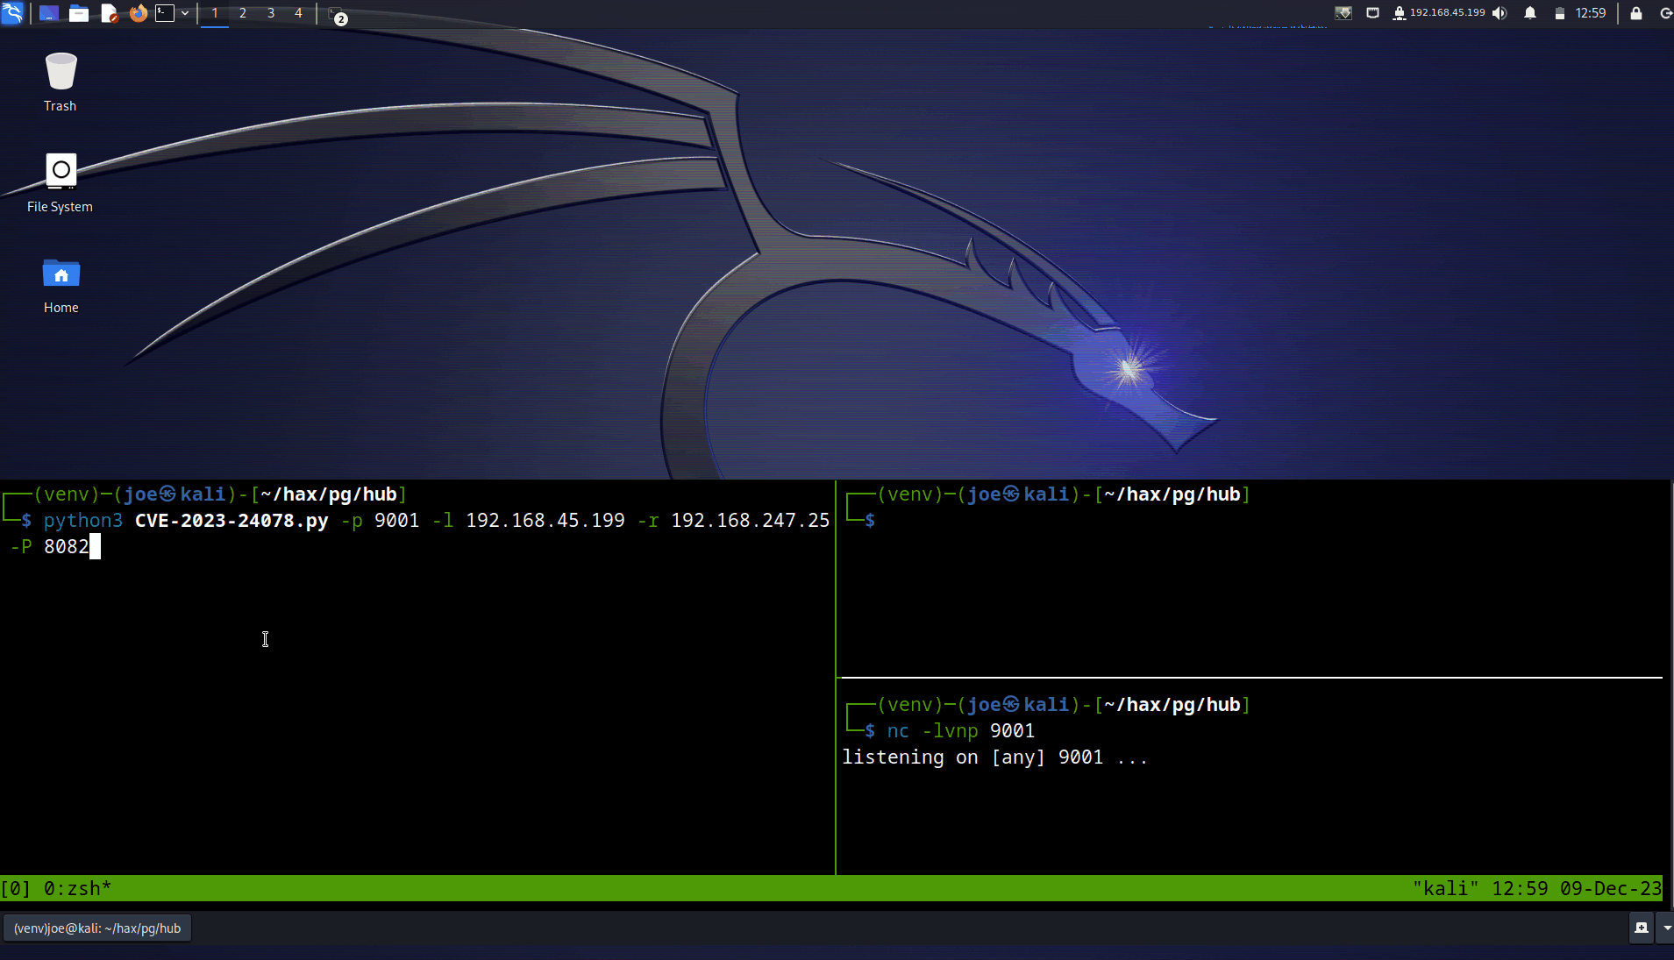Launch the text editor from the panel
Image resolution: width=1674 pixels, height=960 pixels.
[109, 13]
